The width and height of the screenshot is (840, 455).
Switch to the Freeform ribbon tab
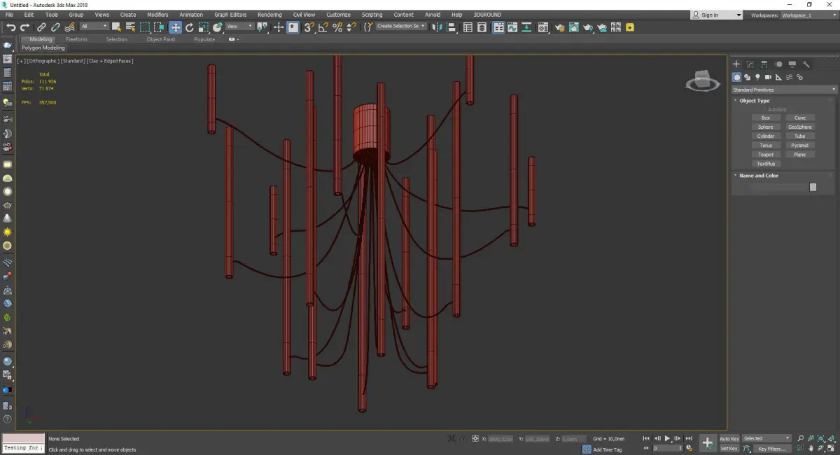coord(76,39)
